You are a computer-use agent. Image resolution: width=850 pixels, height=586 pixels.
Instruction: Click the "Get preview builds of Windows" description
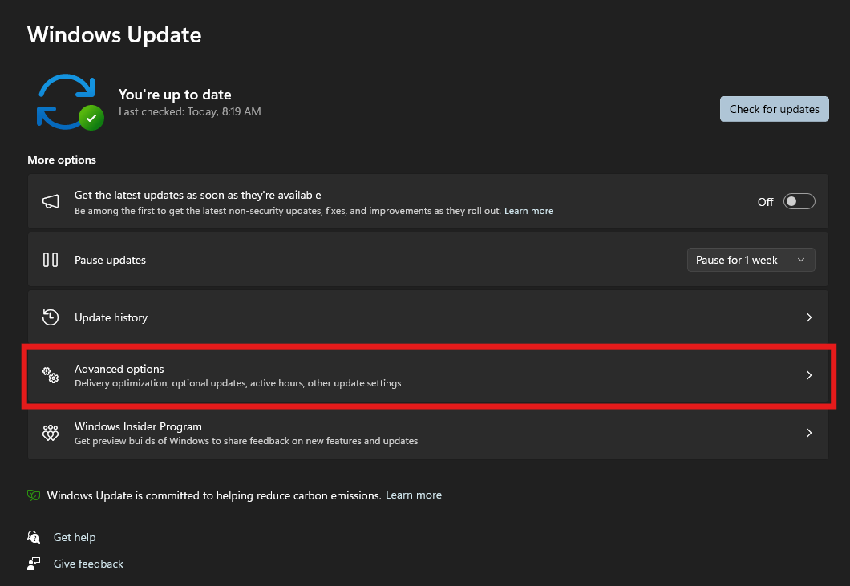[x=246, y=441]
